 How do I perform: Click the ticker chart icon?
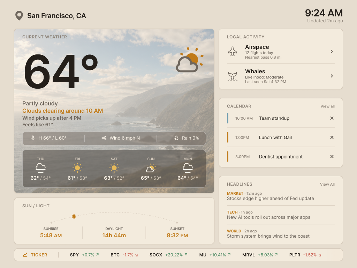[x=25, y=255]
